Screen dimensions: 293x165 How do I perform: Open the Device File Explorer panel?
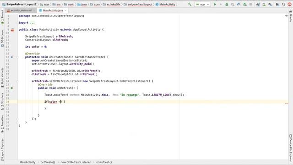pyautogui.click(x=291, y=148)
